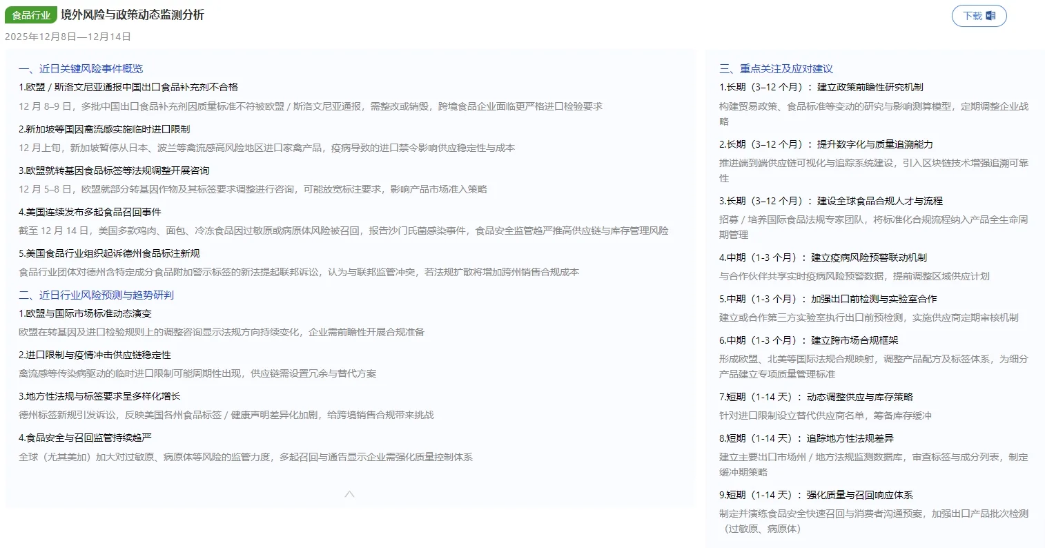Select the 食品行业 industry tag badge
Viewport: 1045px width, 548px height.
click(x=30, y=14)
